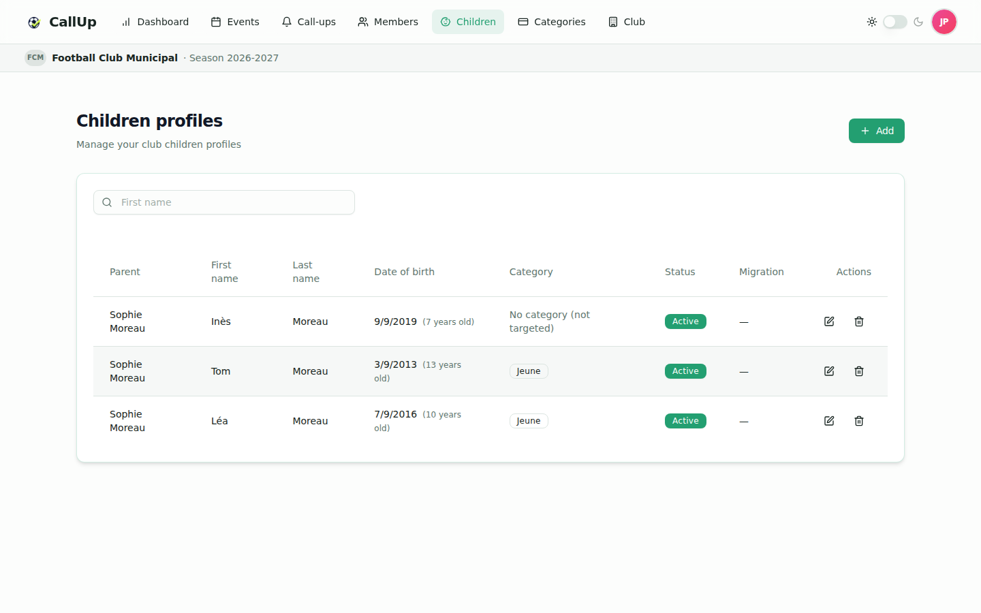This screenshot has width=981, height=613.
Task: Click the first name Inès cell
Action: pyautogui.click(x=221, y=321)
